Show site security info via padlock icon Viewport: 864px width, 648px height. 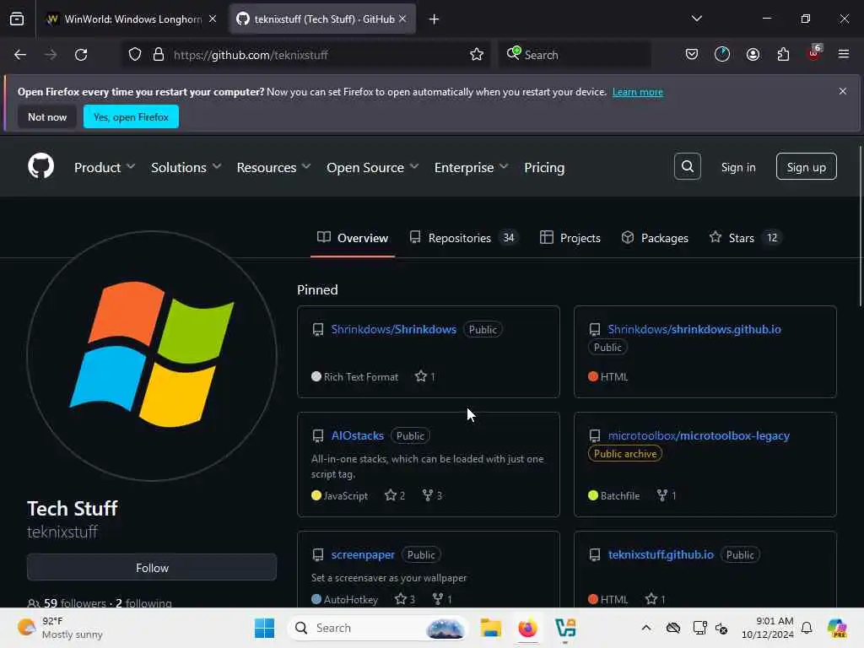point(159,55)
